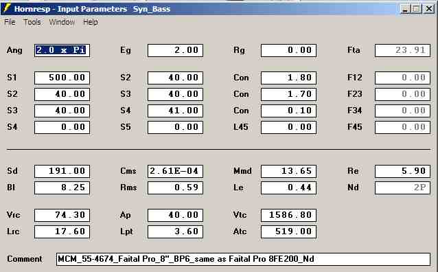Select the Vrc field with 74.30

(62, 215)
